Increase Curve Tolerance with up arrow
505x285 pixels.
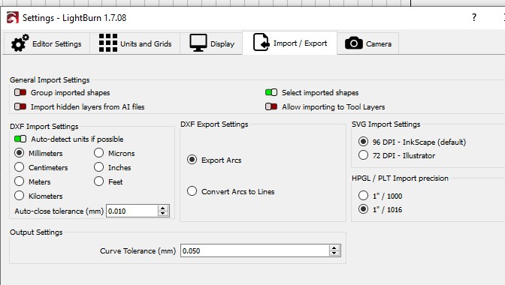[334, 247]
